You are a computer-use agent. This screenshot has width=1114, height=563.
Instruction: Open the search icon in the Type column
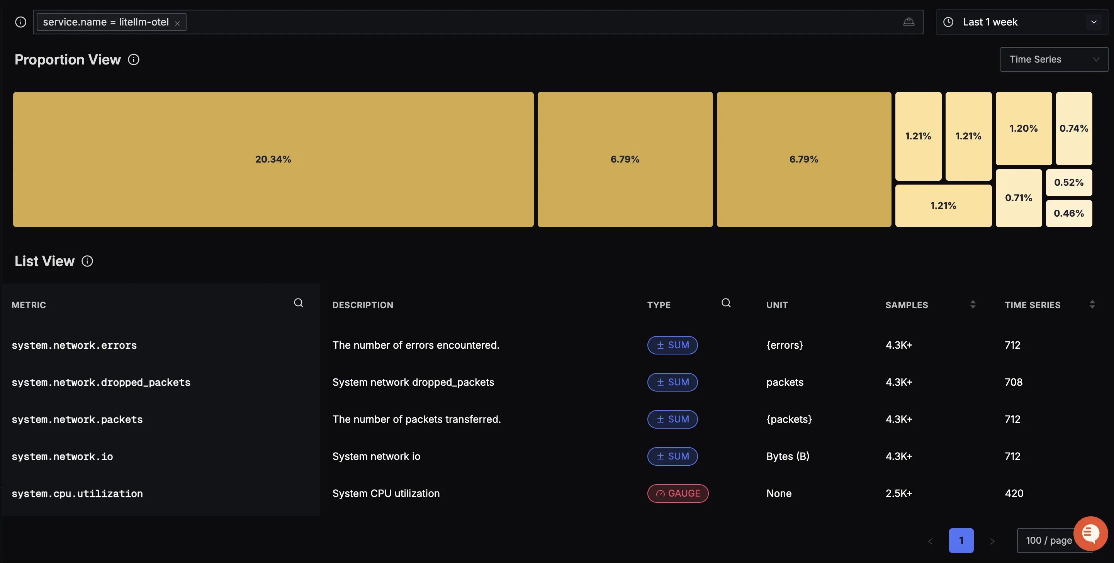coord(726,303)
